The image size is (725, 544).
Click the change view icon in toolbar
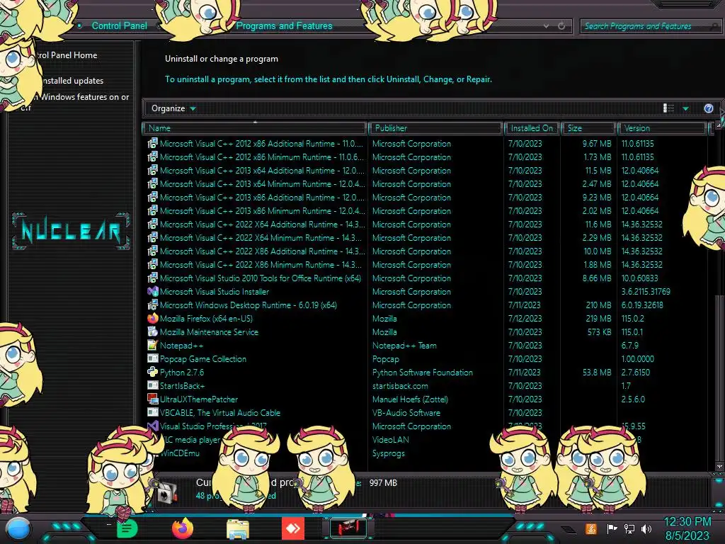pos(668,108)
